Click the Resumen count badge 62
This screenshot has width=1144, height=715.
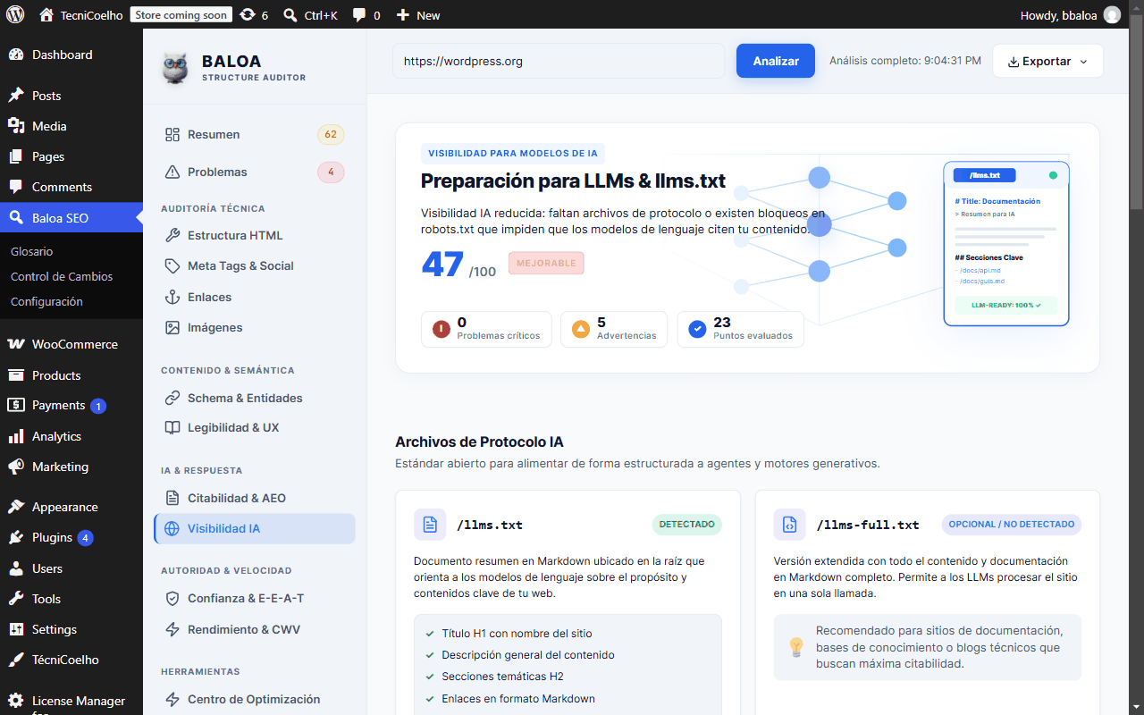[x=331, y=135]
